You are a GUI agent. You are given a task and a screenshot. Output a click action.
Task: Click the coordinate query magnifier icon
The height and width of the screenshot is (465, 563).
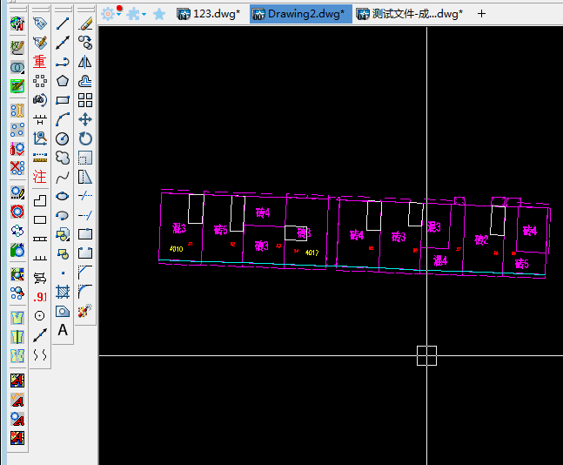click(40, 138)
